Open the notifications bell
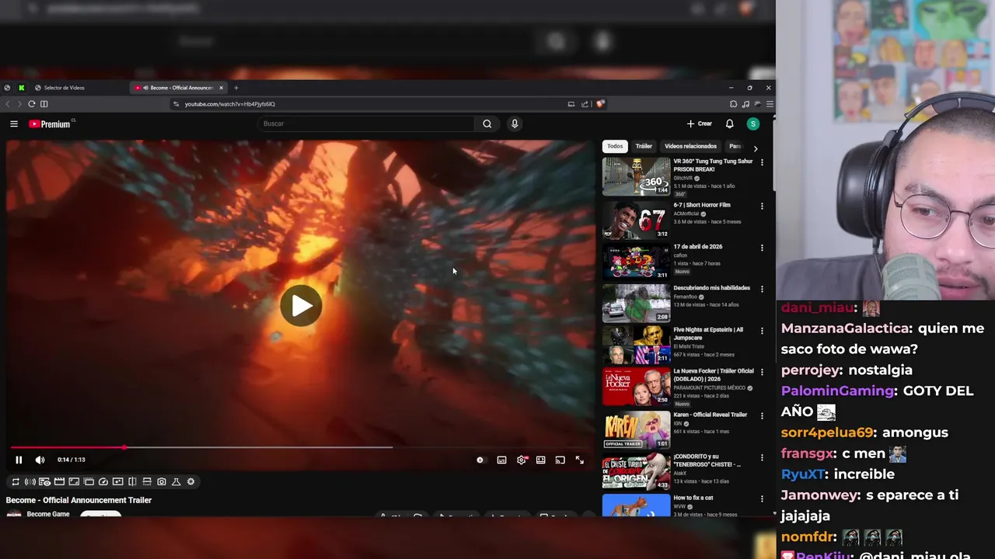The width and height of the screenshot is (995, 559). click(729, 123)
